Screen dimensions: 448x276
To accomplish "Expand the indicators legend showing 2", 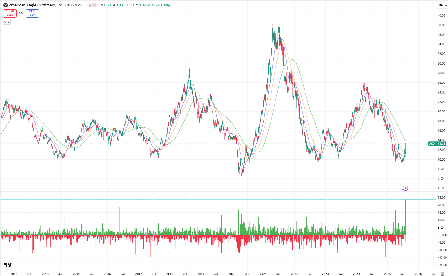I will (x=6, y=22).
